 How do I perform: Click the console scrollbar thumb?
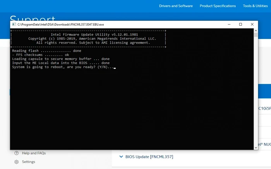256,35
